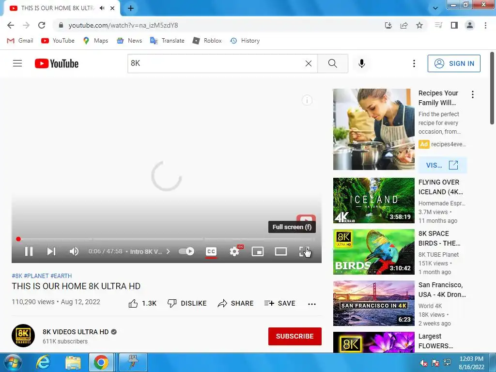Image resolution: width=496 pixels, height=372 pixels.
Task: Toggle the browser side panel
Action: 454,25
